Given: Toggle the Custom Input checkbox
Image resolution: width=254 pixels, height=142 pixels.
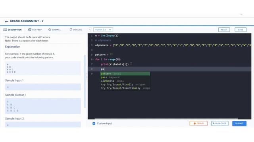Looking at the screenshot, I should (x=94, y=123).
